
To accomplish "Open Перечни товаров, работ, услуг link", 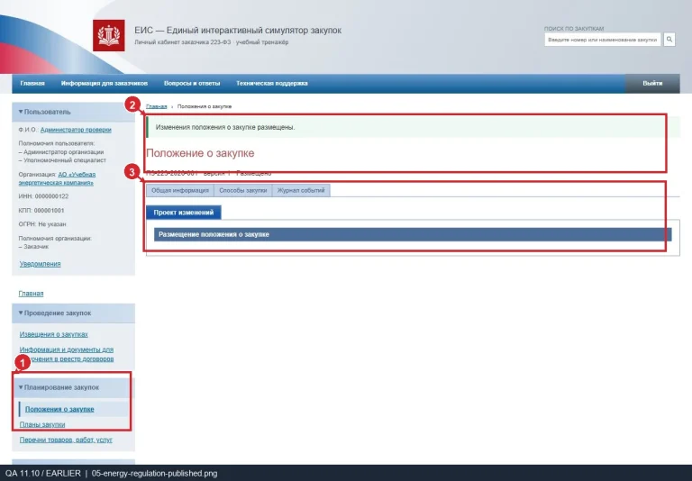I will point(66,440).
